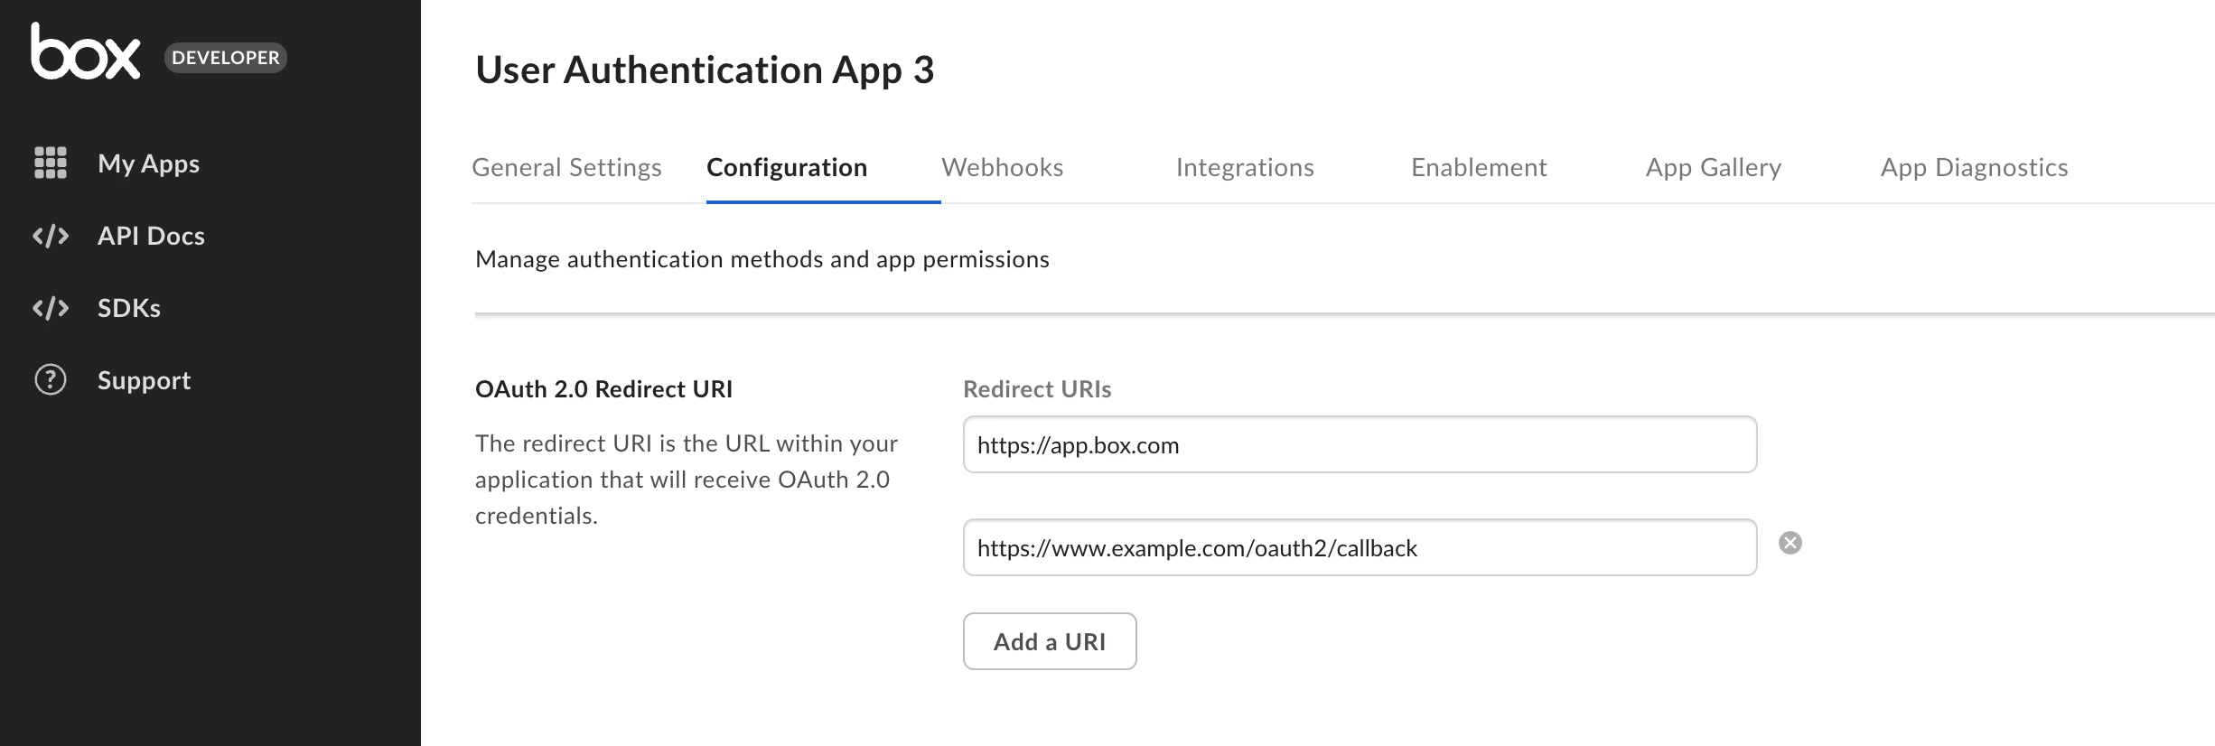Click the Support question mark icon

pyautogui.click(x=51, y=380)
